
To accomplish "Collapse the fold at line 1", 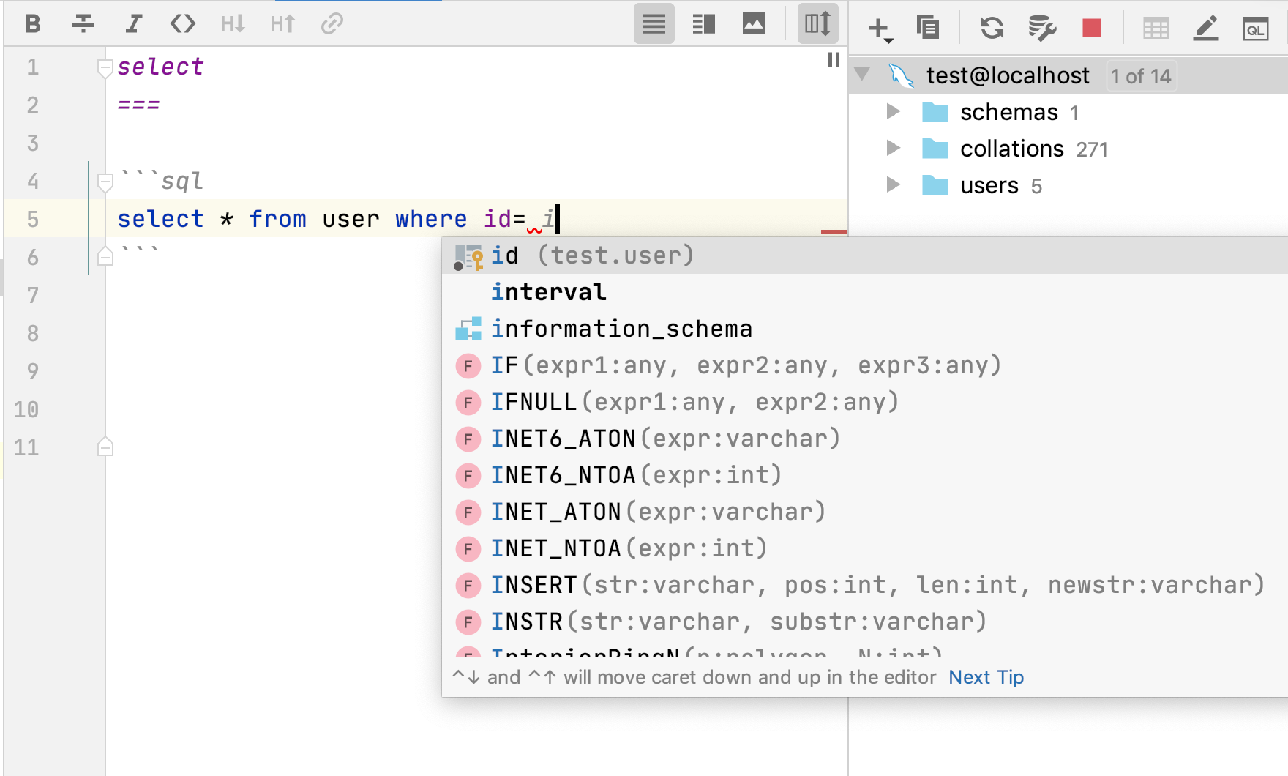I will tap(105, 67).
